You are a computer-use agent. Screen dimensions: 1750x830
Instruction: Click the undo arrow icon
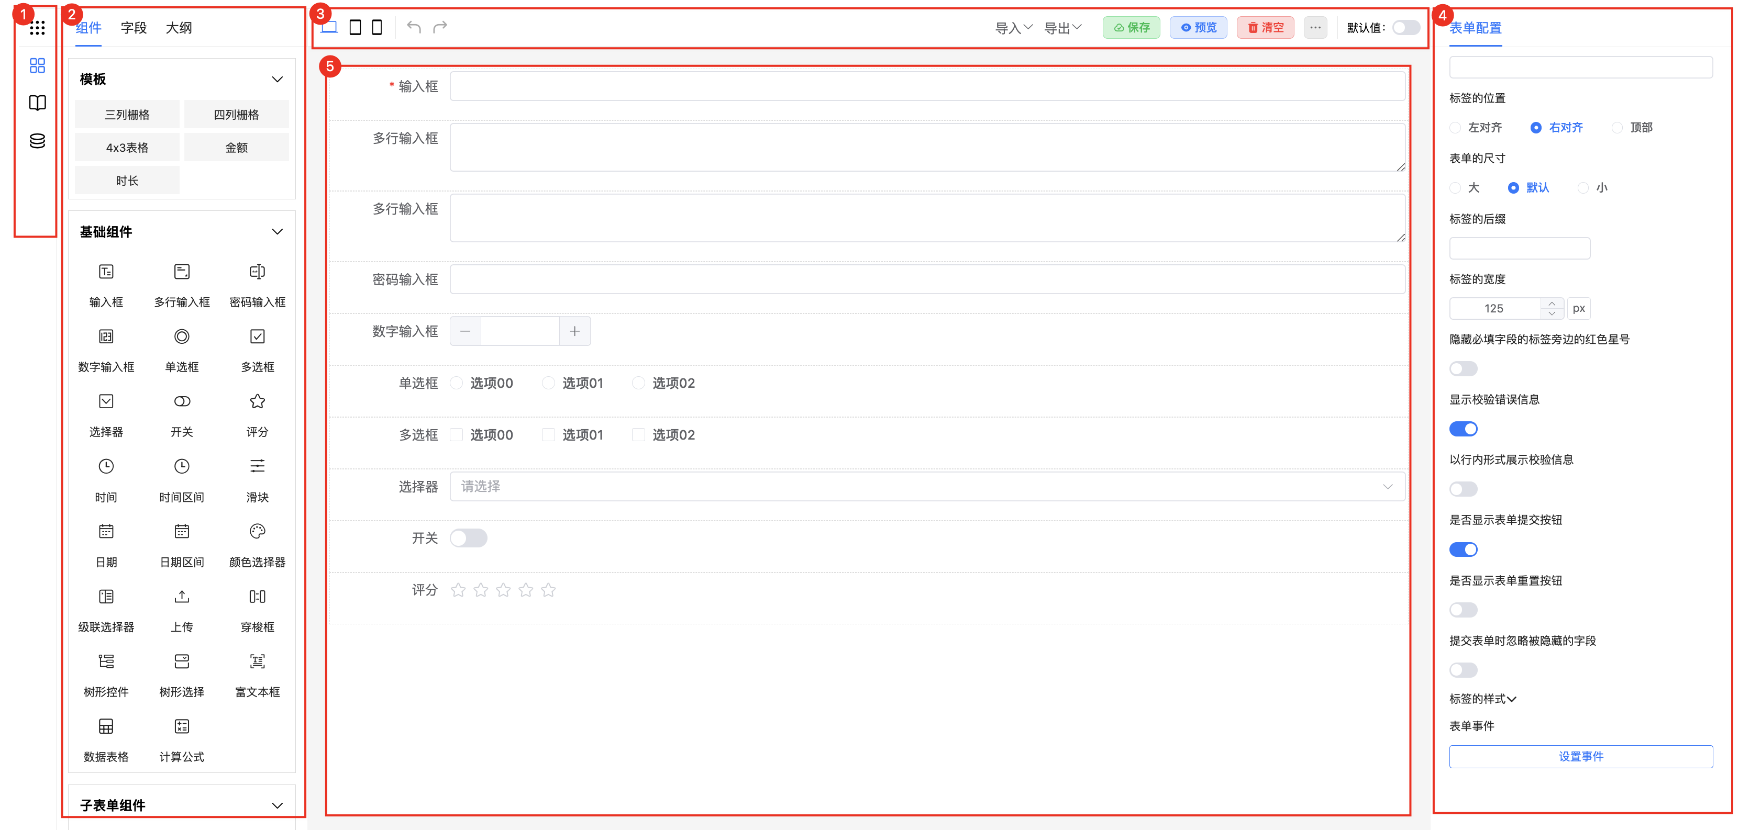[x=414, y=27]
